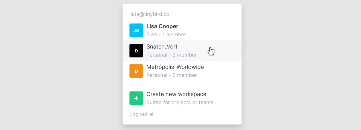Click the black D avatar for Snatch_Vol1

coord(136,51)
